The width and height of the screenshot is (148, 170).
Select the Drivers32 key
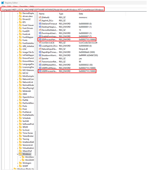[26, 19]
